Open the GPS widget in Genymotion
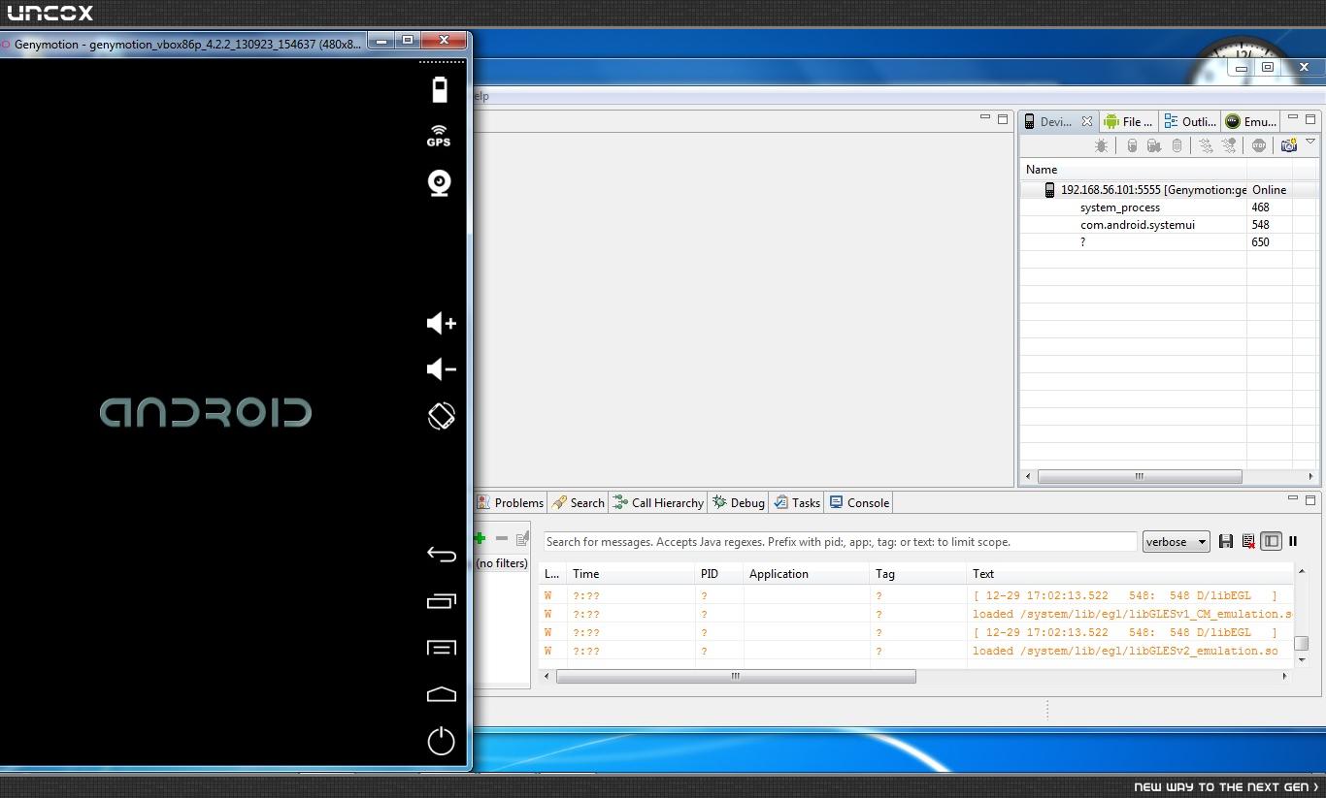 [439, 136]
